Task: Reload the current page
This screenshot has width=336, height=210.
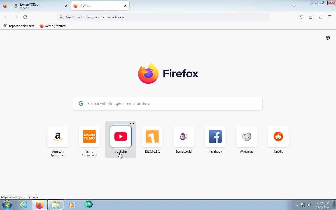Action: (x=25, y=17)
